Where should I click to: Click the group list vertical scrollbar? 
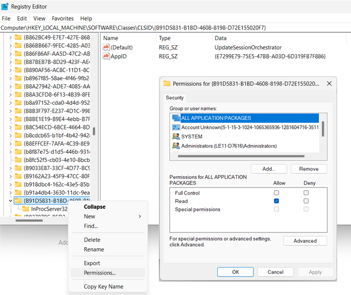click(323, 129)
